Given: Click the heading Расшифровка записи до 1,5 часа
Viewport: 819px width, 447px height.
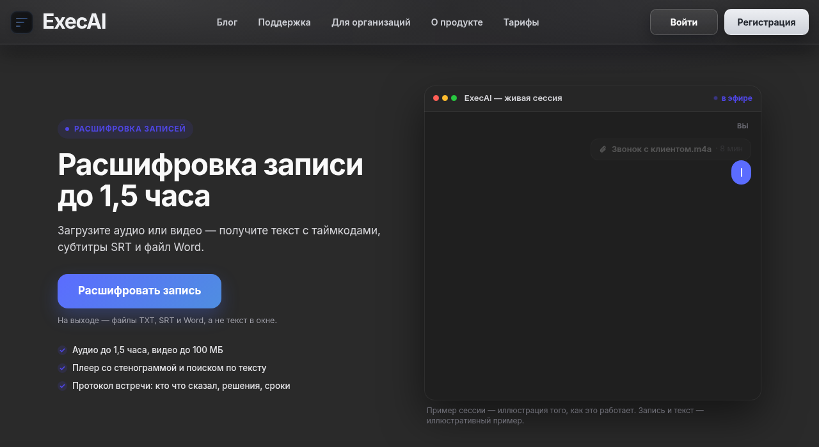Looking at the screenshot, I should point(211,181).
